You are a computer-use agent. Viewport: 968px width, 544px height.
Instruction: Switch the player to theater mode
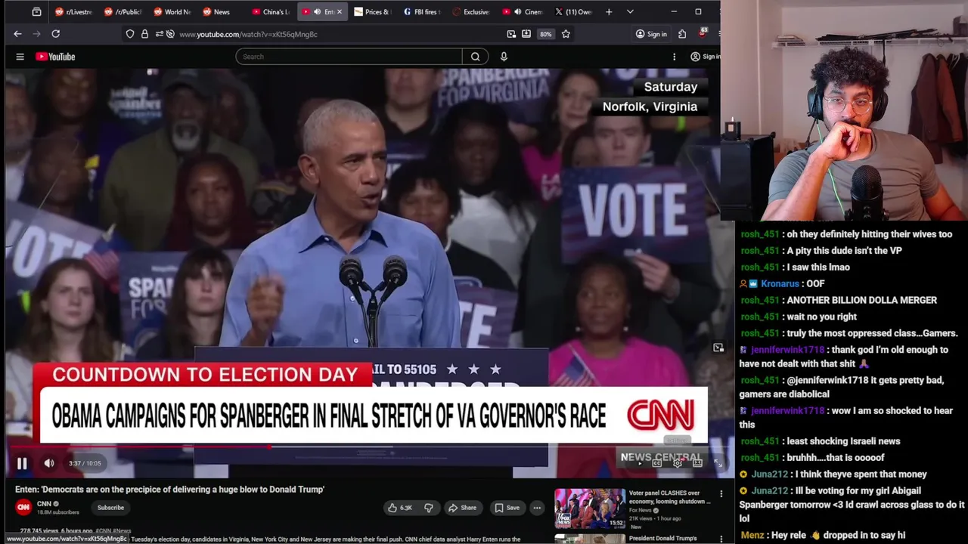[697, 463]
